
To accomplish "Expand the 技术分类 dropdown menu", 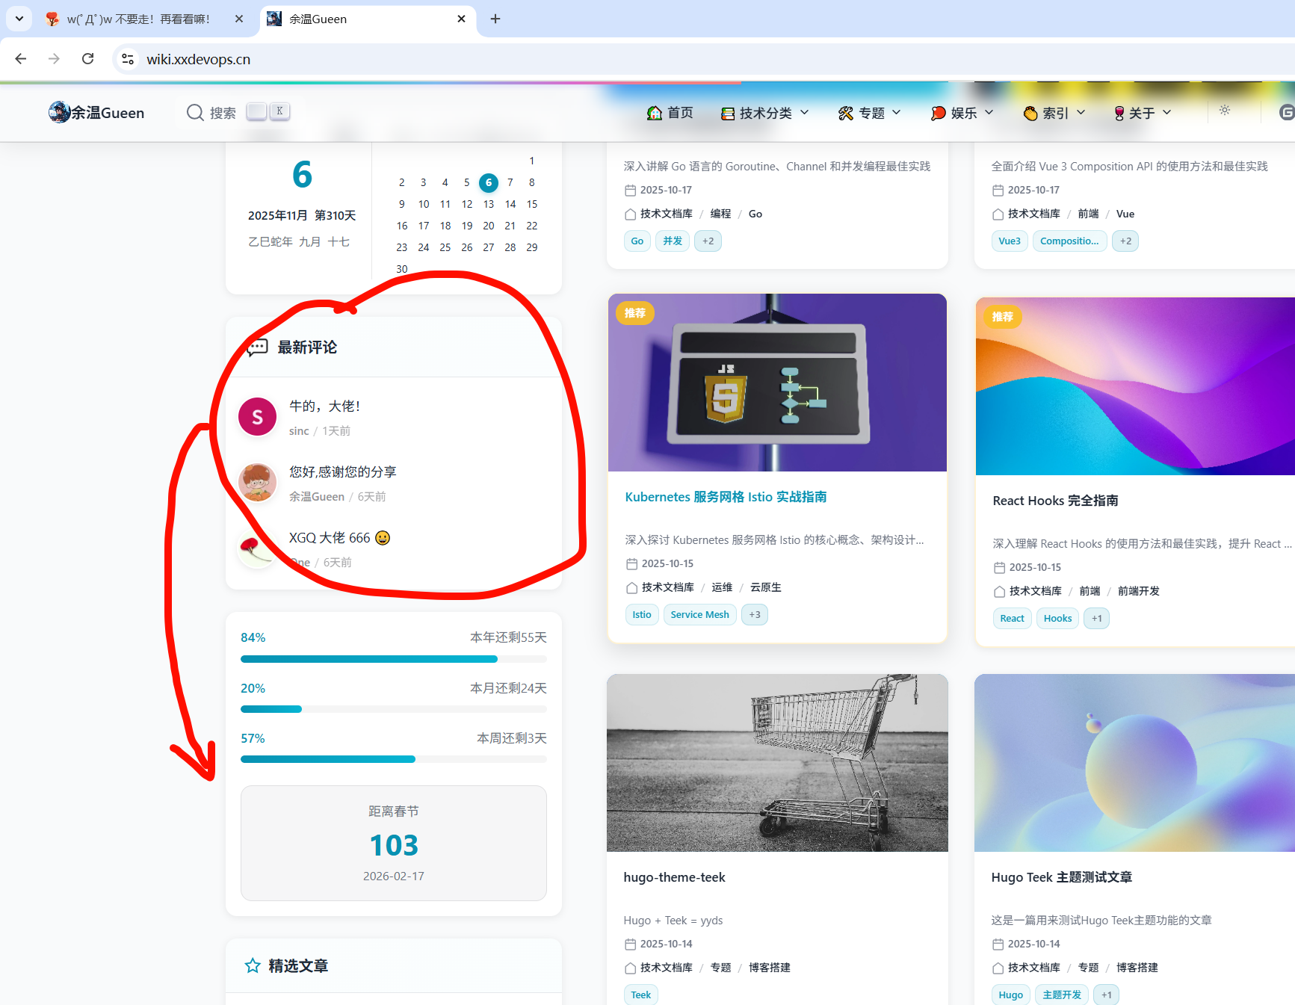I will click(x=765, y=113).
